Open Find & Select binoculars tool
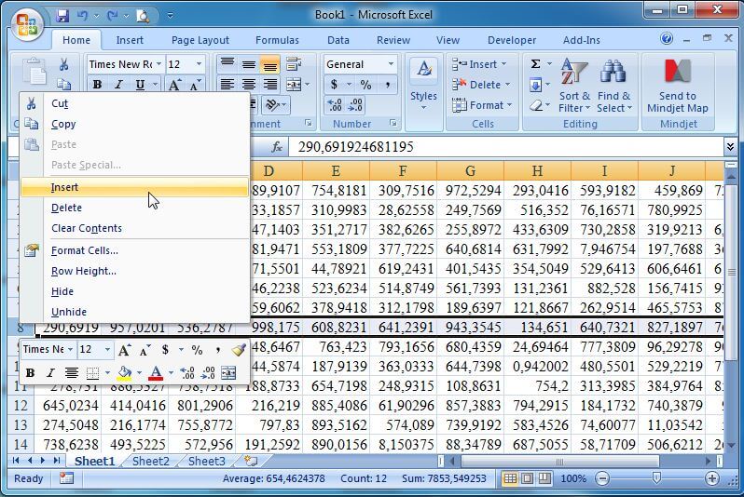This screenshot has width=744, height=497. 613,73
